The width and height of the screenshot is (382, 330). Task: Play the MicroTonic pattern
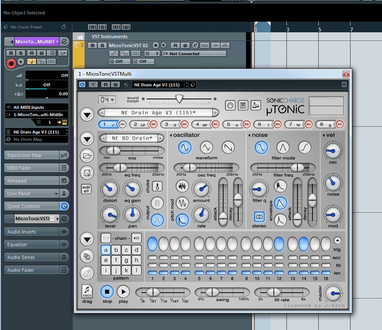123,292
